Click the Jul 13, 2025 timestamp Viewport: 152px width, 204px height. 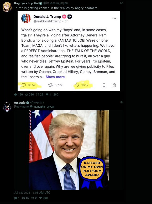pos(32,193)
